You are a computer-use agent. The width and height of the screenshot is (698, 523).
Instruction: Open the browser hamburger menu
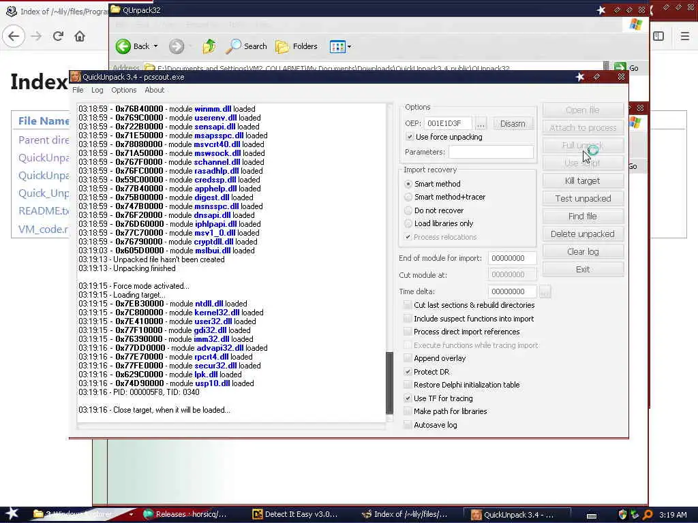click(685, 36)
